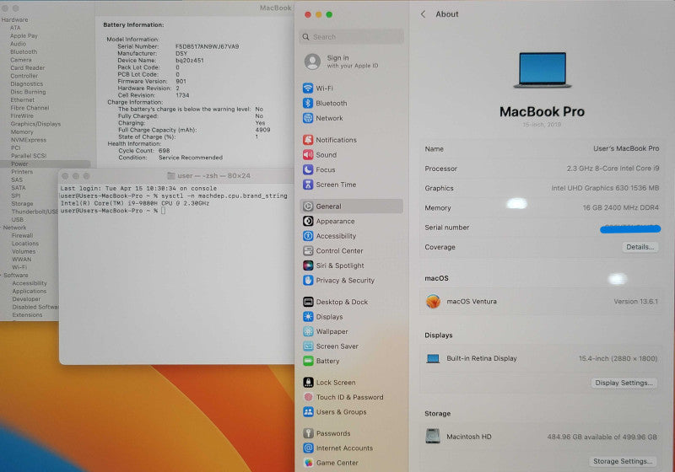The image size is (675, 472).
Task: Click Memory value 16 GB 2400 MHz DDR4
Action: pyautogui.click(x=620, y=207)
